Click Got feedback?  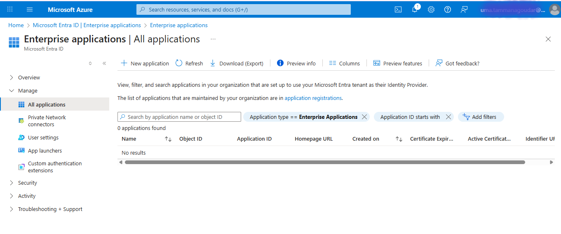coord(458,63)
